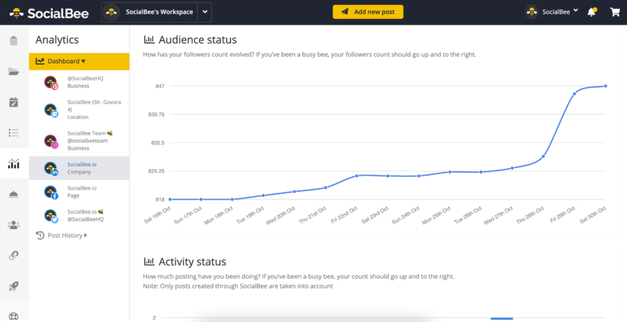This screenshot has width=627, height=322.
Task: Expand Post History
Action: 61,235
